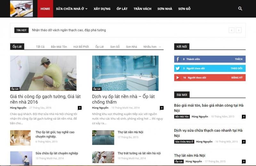Screen dimensions: 256x166
Task: Click comment count on Giá thi công article
Action: [x=80, y=108]
